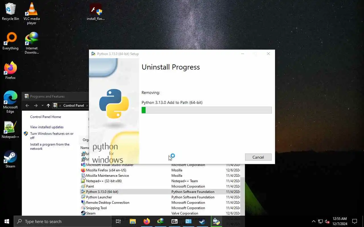
Task: Open the notification center icon
Action: click(355, 221)
